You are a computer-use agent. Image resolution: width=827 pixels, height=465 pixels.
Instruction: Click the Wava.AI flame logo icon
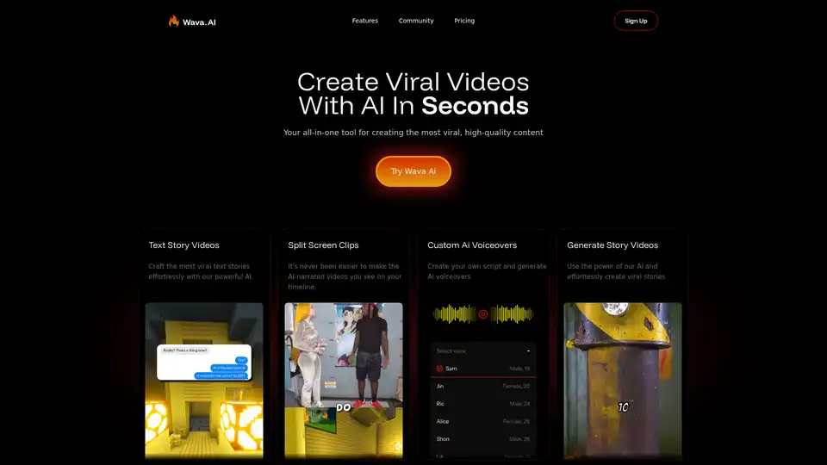point(174,21)
